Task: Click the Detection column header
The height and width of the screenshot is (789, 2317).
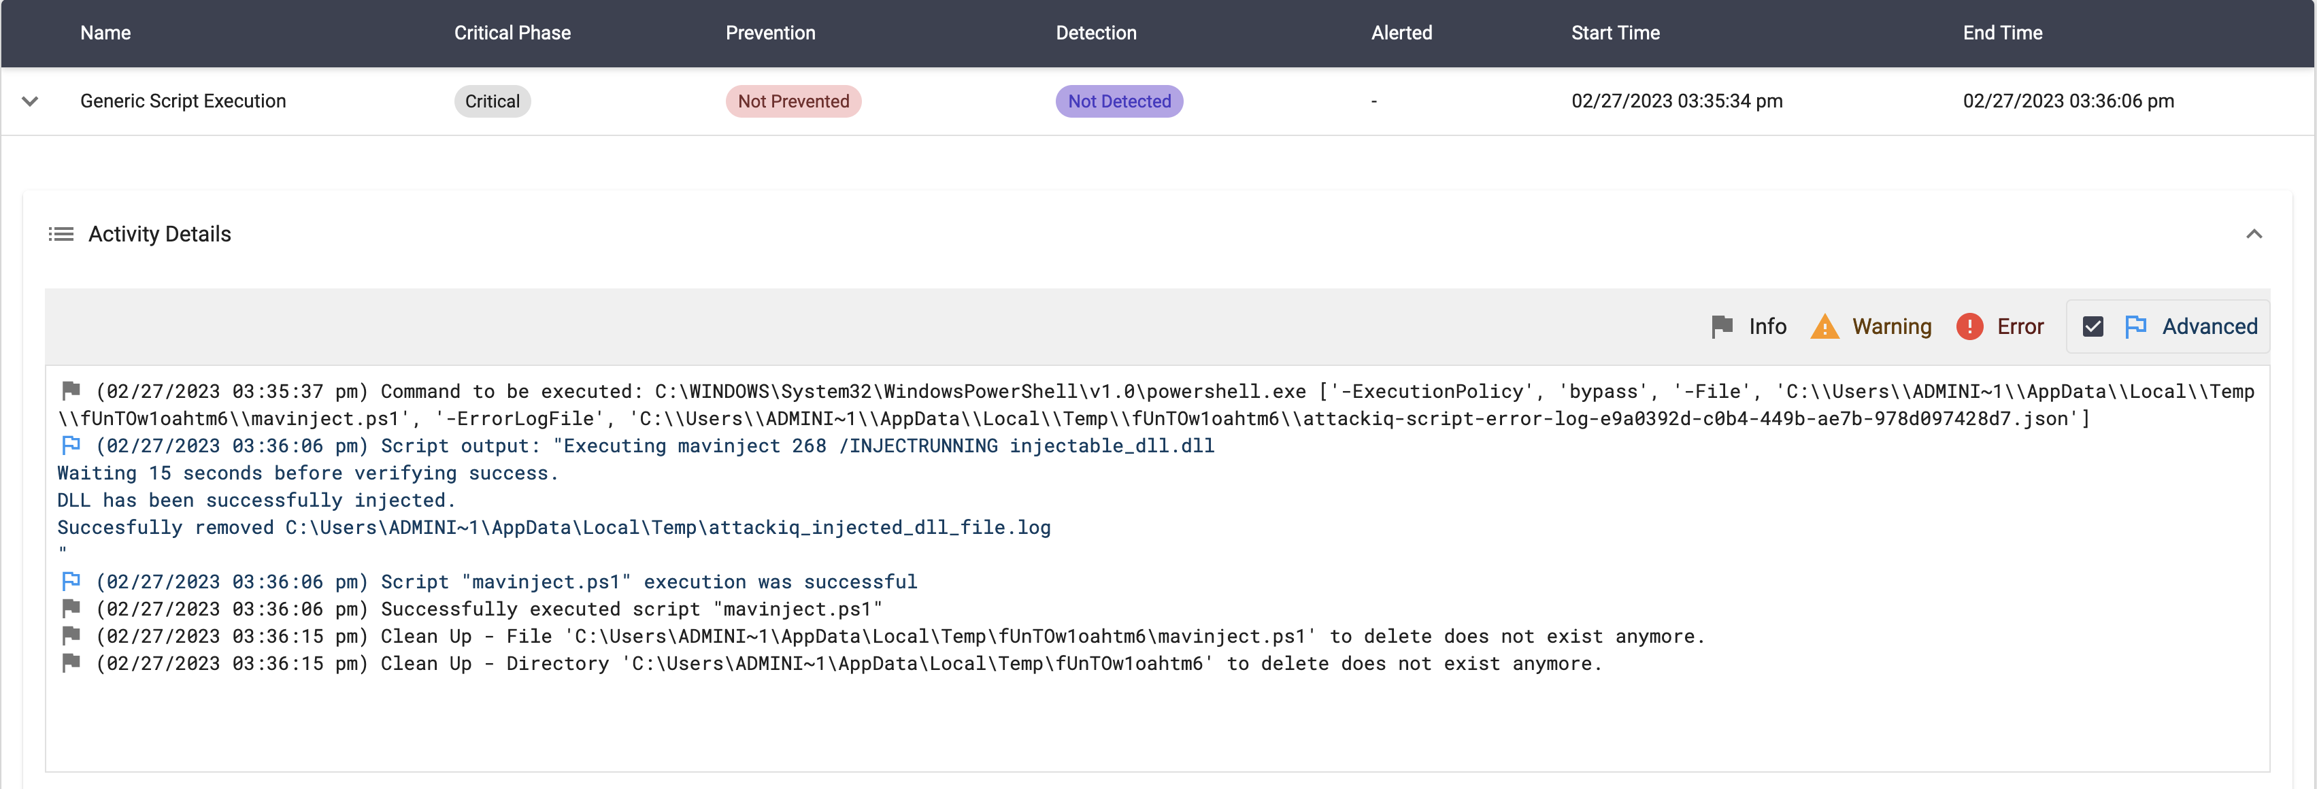Action: tap(1095, 33)
